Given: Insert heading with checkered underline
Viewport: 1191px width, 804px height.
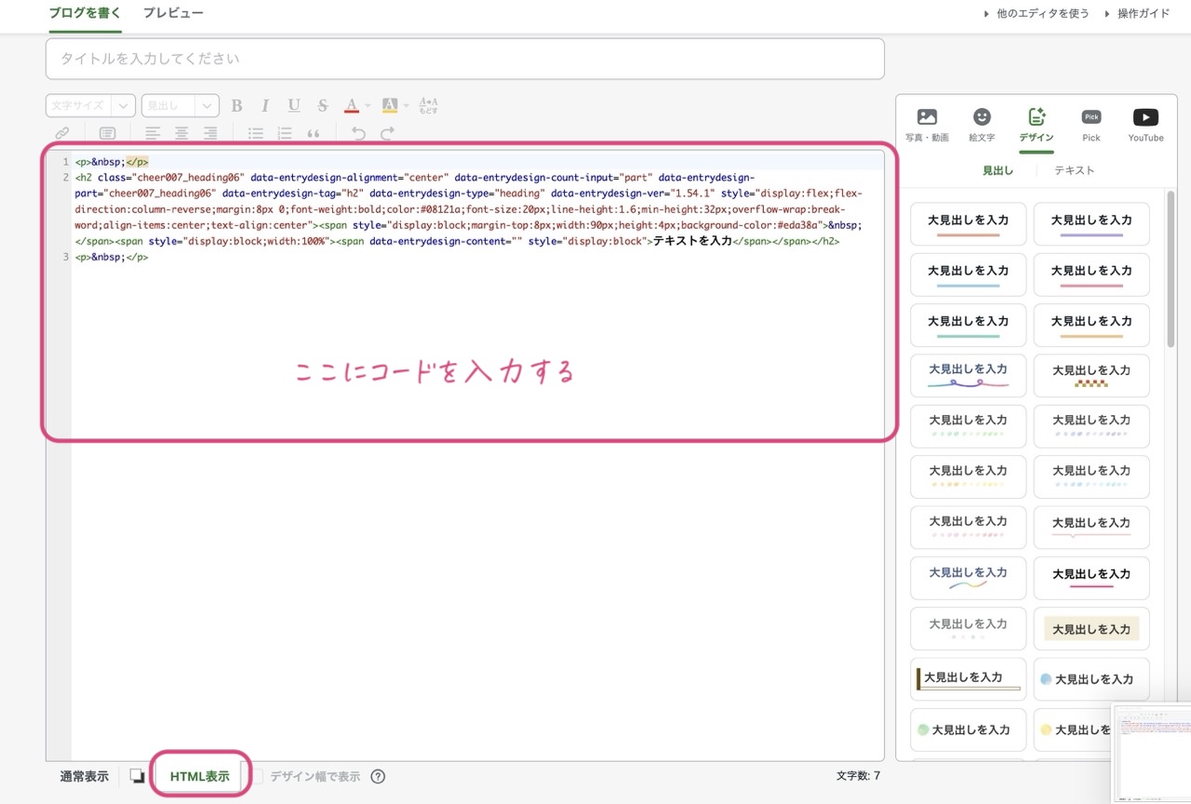Looking at the screenshot, I should click(1091, 375).
